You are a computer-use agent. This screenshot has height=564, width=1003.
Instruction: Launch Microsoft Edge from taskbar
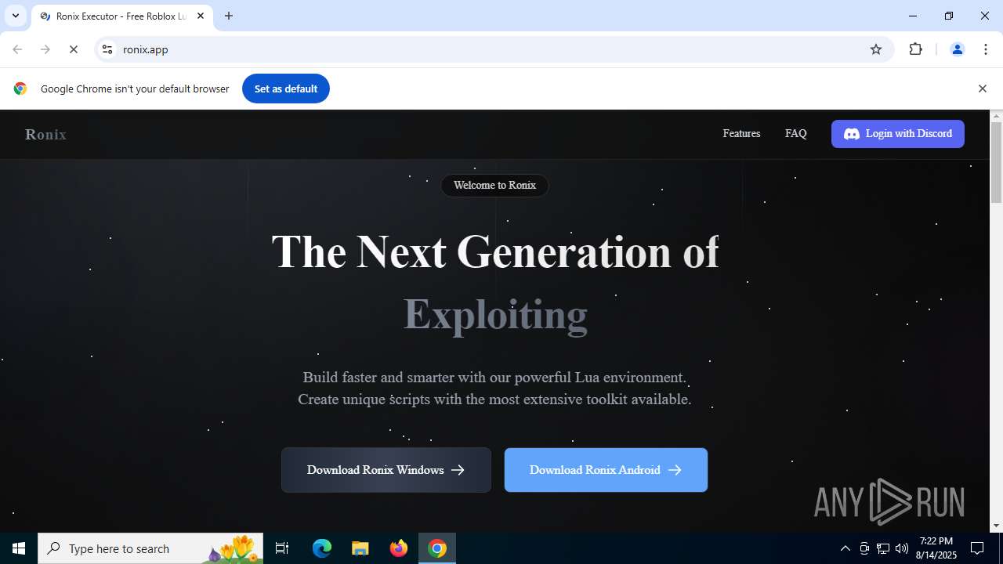point(322,548)
